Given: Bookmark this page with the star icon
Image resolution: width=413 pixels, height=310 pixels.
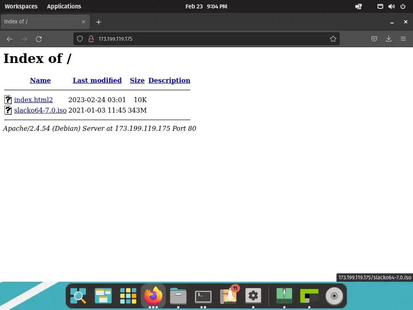Looking at the screenshot, I should coord(333,39).
